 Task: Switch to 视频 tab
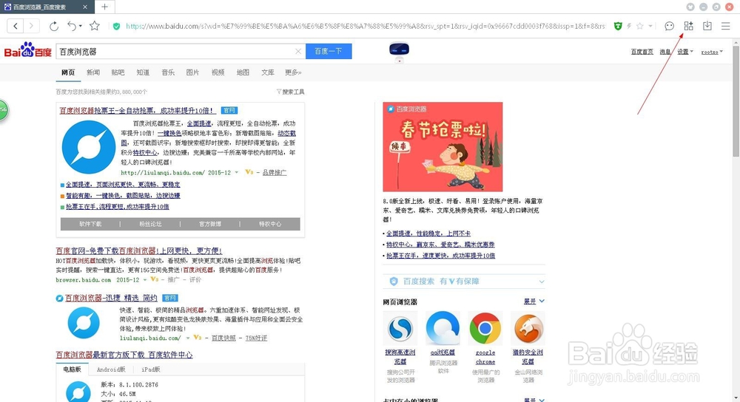coord(218,72)
